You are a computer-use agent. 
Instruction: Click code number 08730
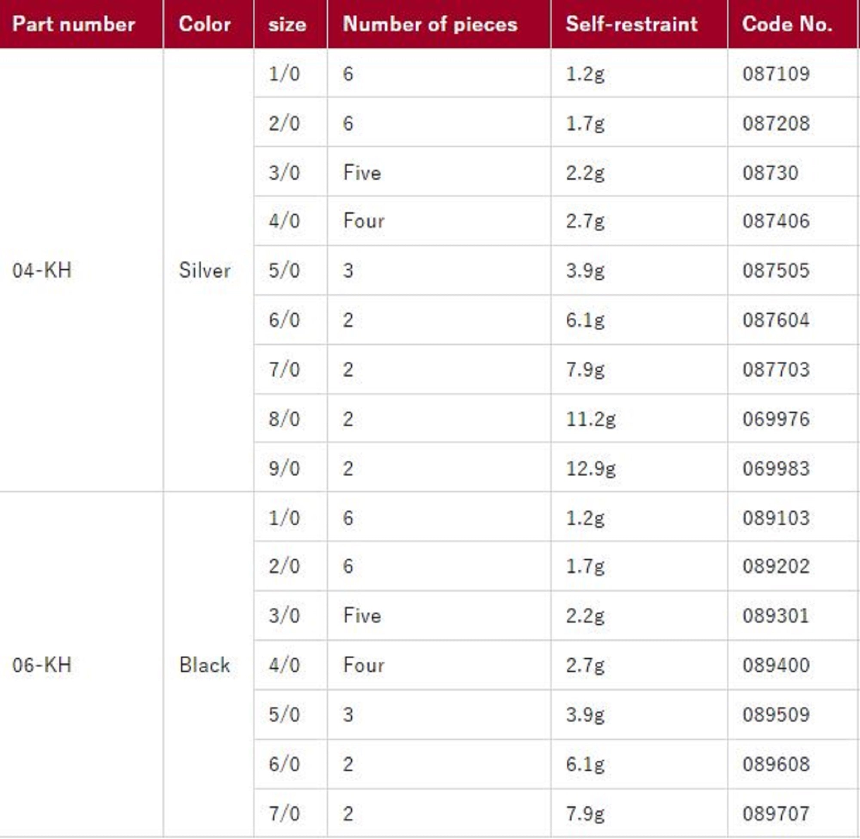click(770, 172)
